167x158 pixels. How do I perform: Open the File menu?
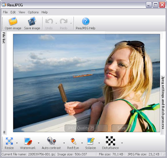5,12
